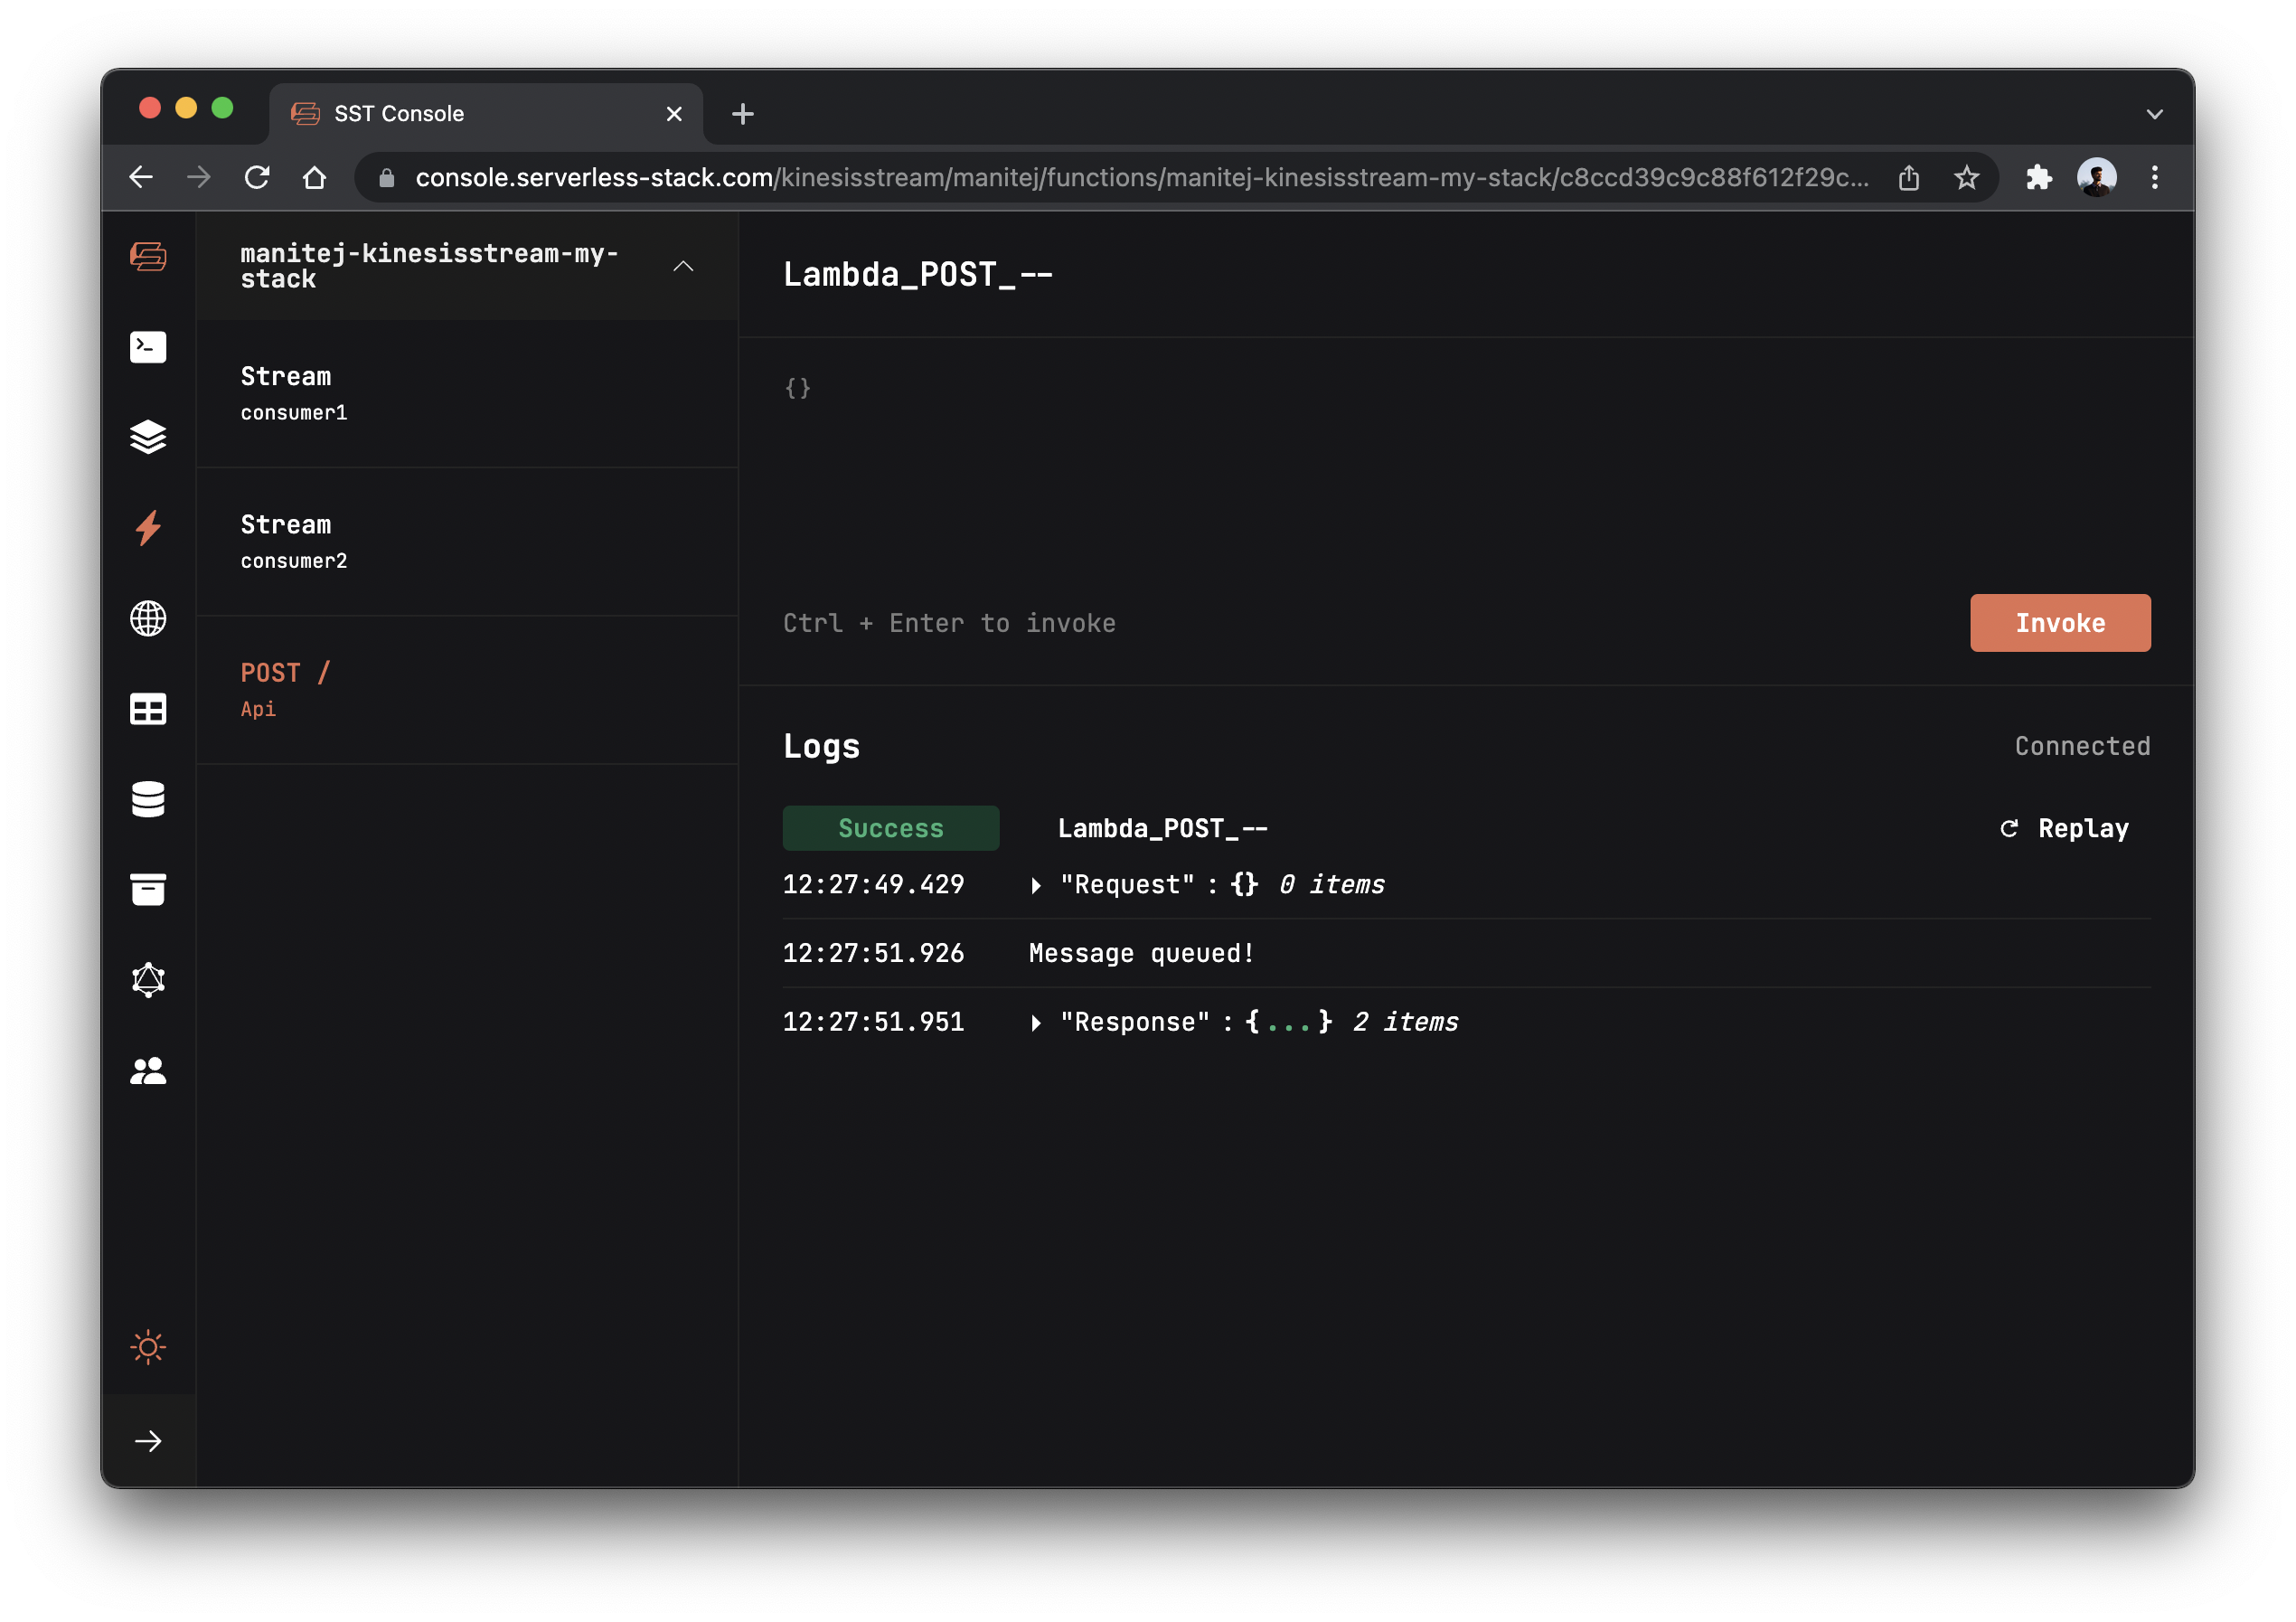Click Lambda_POST_-- title in log entry
This screenshot has height=1622, width=2296.
pos(1162,828)
